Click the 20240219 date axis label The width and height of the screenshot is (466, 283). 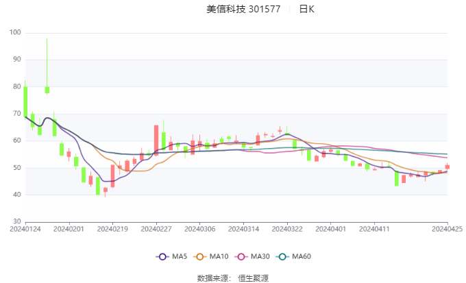112,229
